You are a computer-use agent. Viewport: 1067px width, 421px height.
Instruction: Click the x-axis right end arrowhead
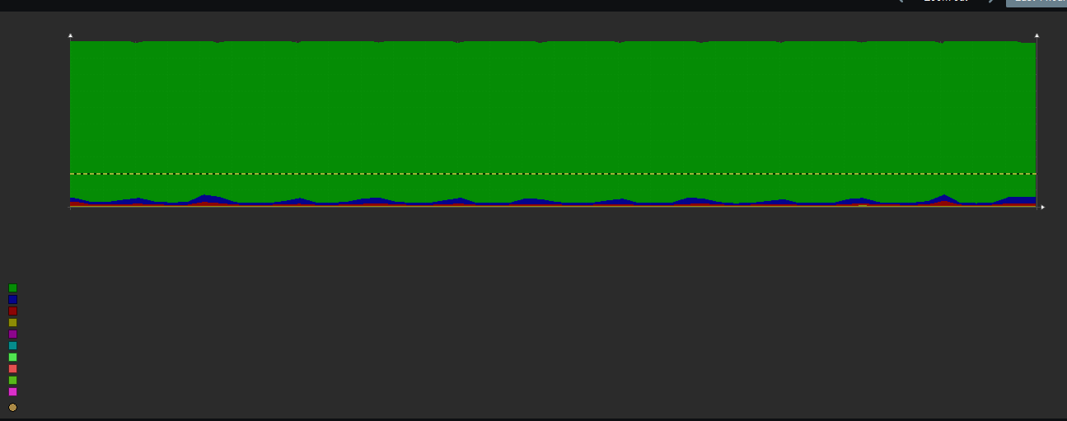(x=1042, y=207)
